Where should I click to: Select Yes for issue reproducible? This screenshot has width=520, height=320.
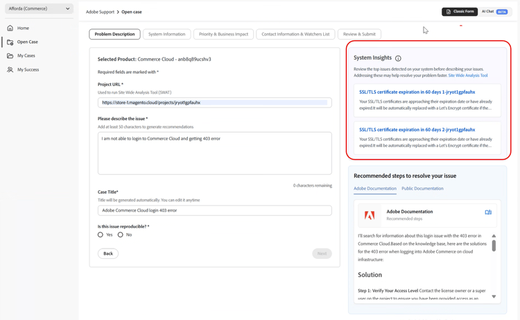[101, 235]
